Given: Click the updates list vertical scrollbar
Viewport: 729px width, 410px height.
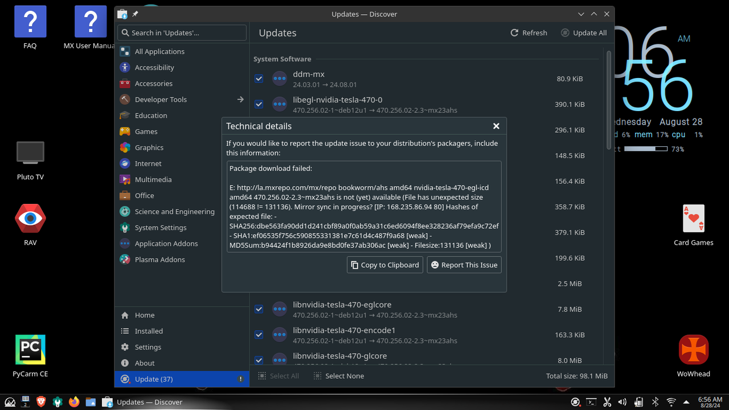Looking at the screenshot, I should 608,100.
